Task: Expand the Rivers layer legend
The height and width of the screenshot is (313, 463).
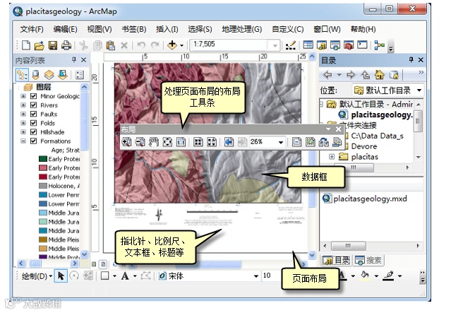Action: pos(23,105)
